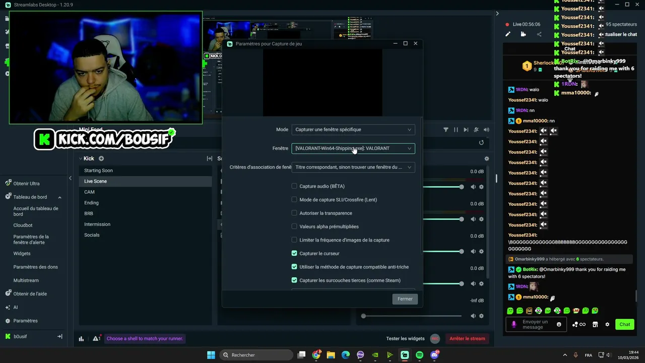Click Arrêter le stream
645x363 pixels.
click(467, 339)
